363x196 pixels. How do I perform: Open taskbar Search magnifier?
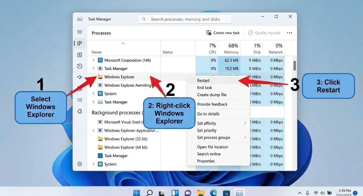[x=149, y=192]
